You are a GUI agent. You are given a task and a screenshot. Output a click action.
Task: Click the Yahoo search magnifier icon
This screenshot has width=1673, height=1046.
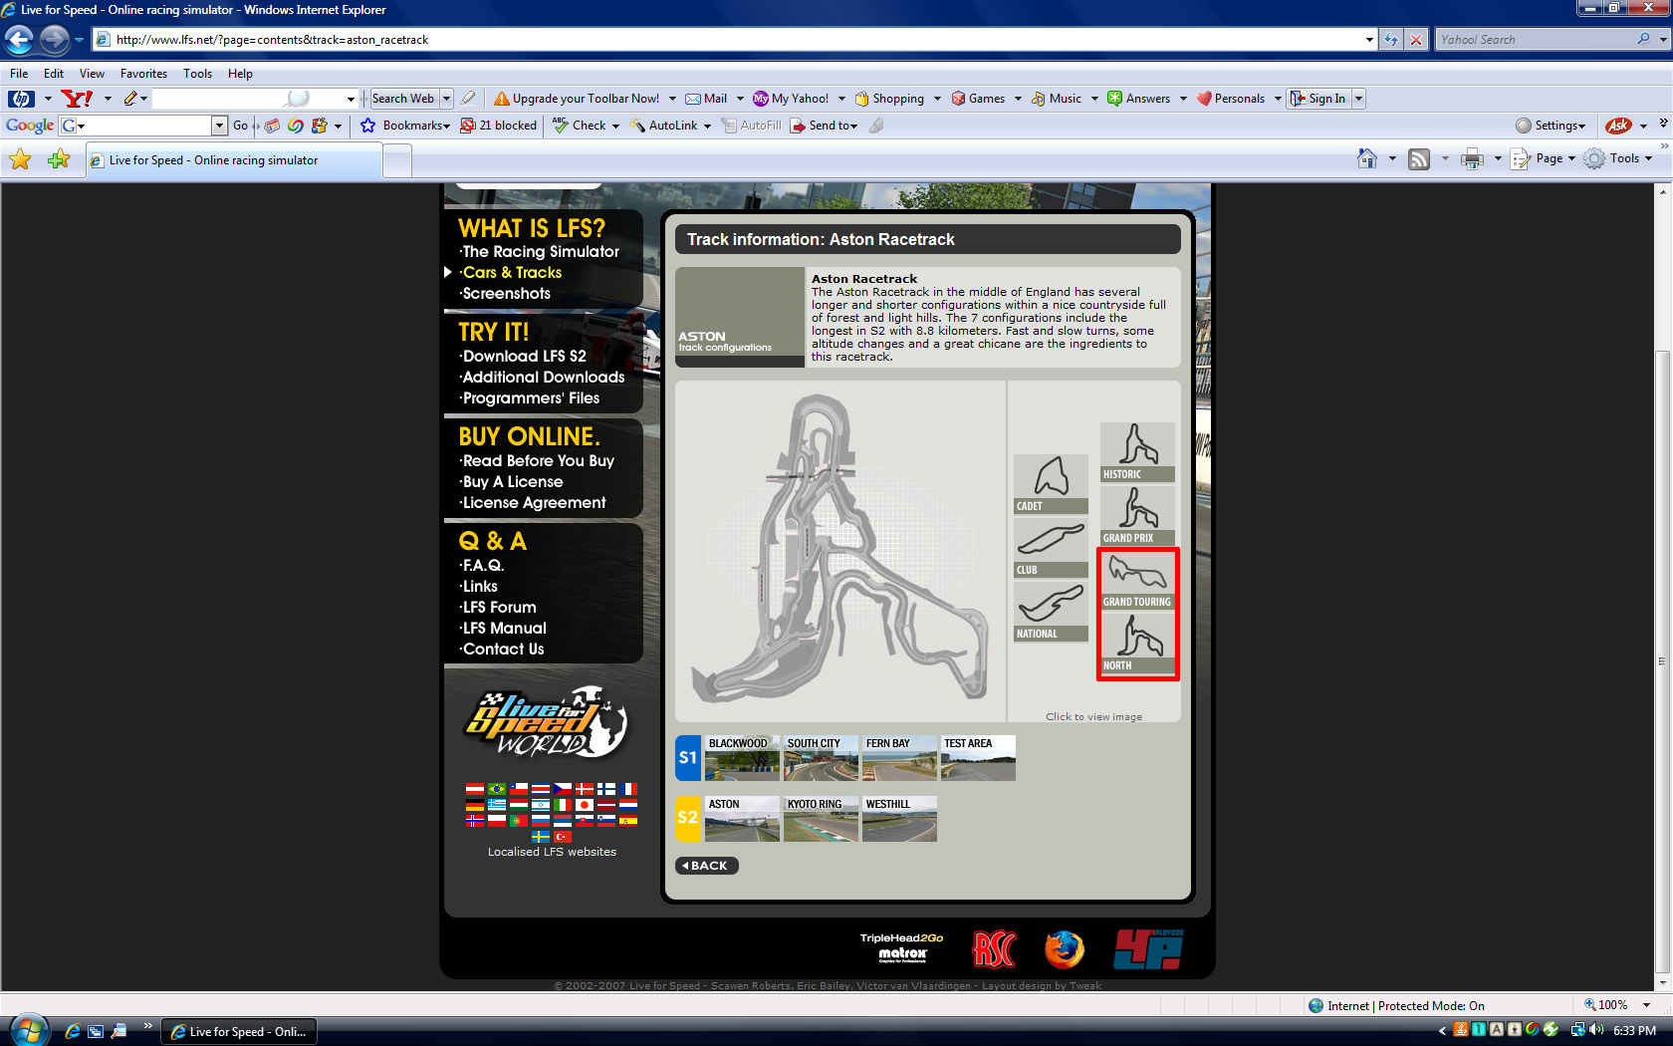coord(1643,40)
